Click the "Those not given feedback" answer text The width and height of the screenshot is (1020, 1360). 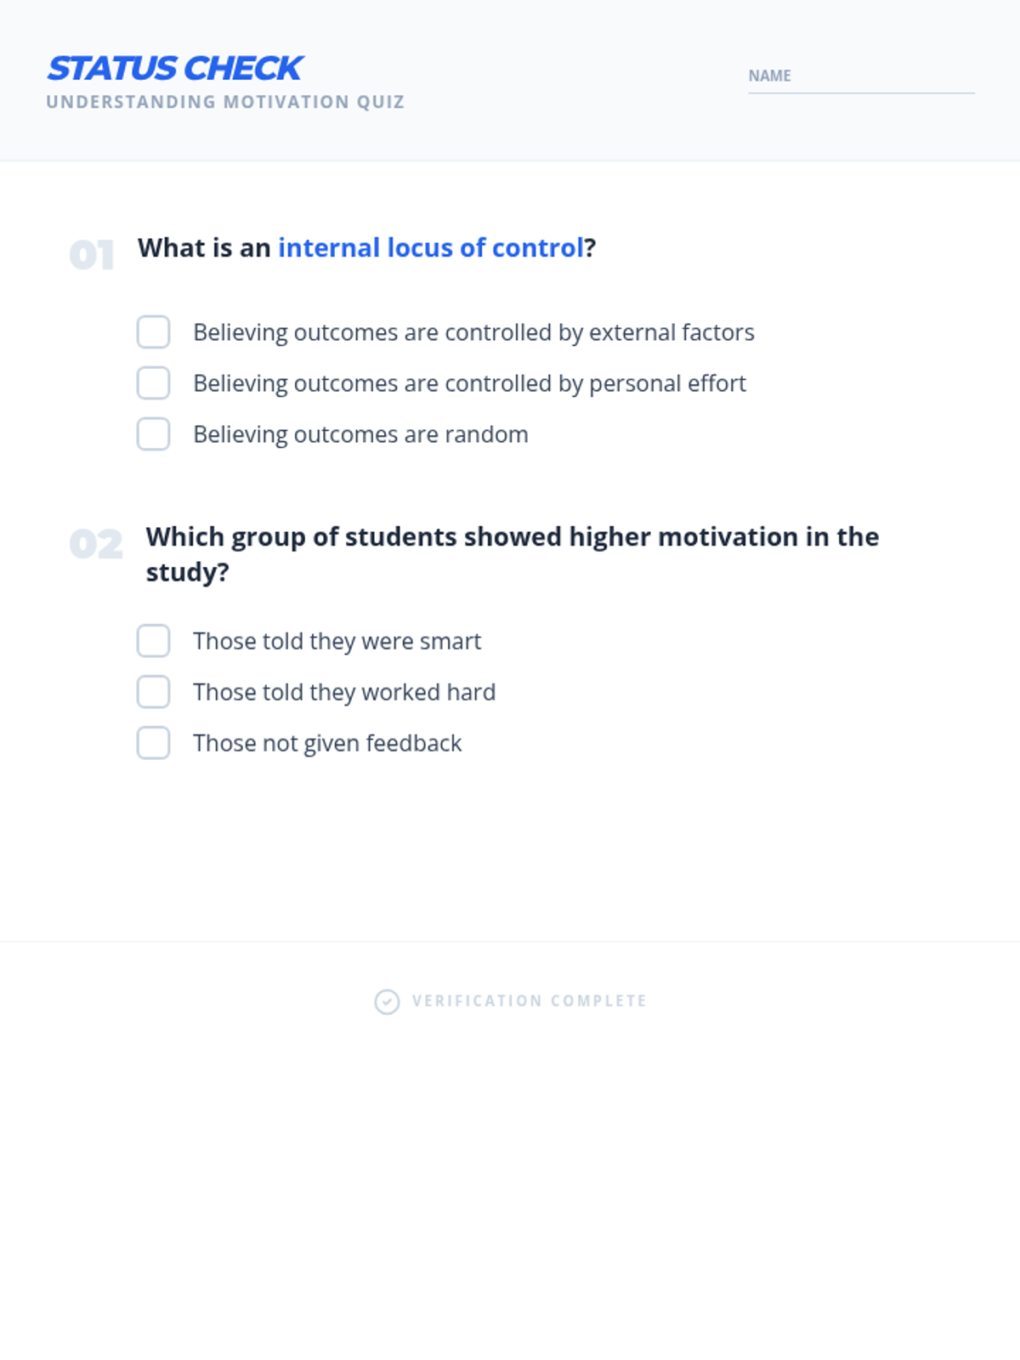(327, 743)
